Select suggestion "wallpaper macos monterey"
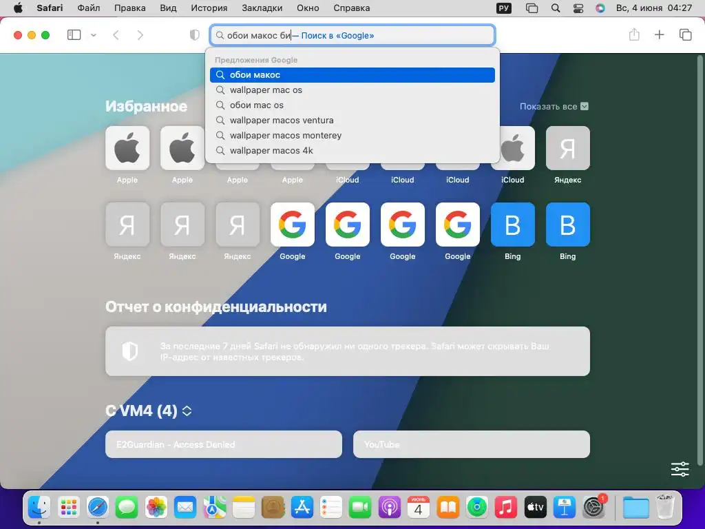The width and height of the screenshot is (705, 529). pyautogui.click(x=352, y=136)
